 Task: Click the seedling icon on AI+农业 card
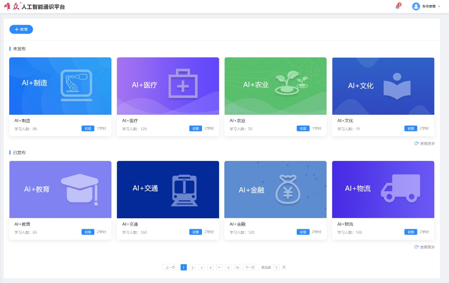[291, 83]
